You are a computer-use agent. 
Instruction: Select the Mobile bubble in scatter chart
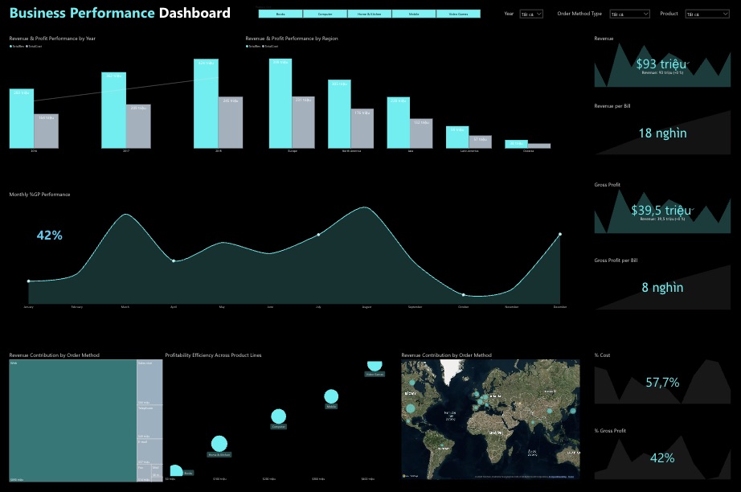point(331,396)
